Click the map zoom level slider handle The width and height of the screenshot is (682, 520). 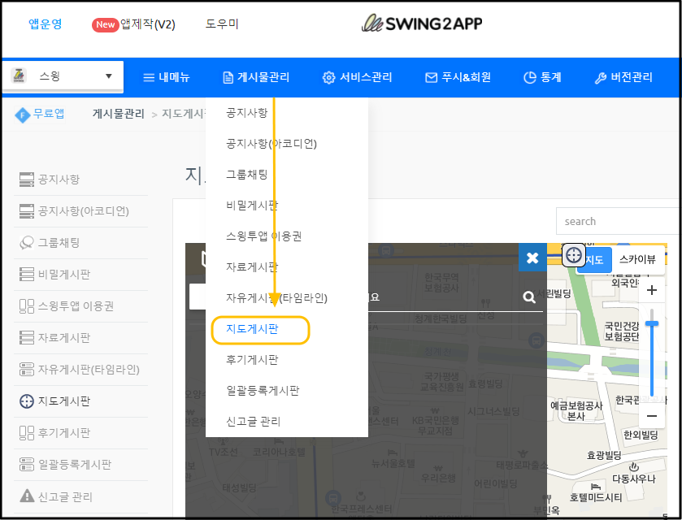(651, 323)
